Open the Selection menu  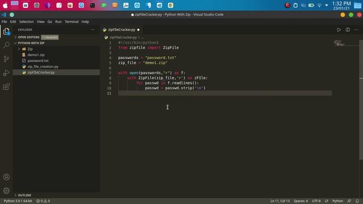[x=27, y=22]
